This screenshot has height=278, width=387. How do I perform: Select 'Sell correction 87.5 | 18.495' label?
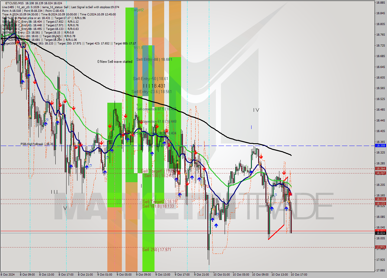point(156,109)
